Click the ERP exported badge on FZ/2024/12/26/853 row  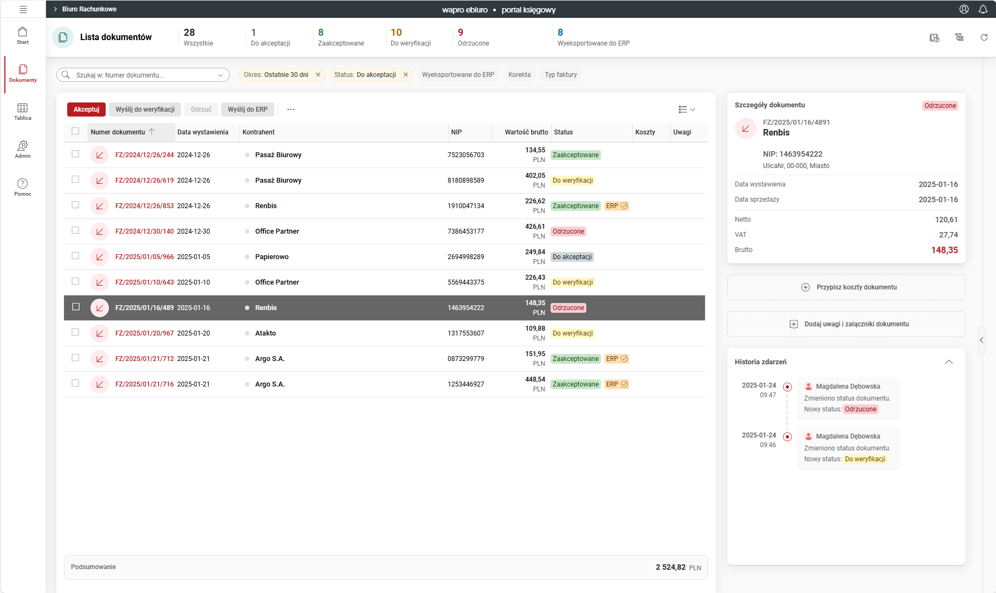click(x=617, y=206)
